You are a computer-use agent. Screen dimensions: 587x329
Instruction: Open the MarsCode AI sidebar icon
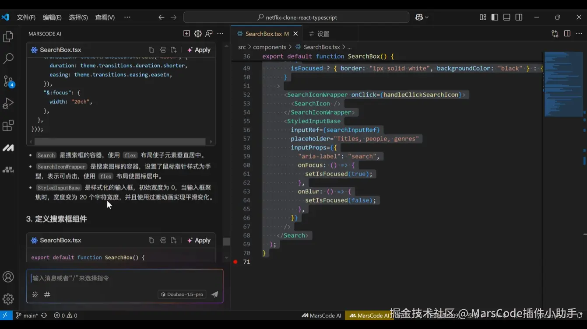[x=8, y=148]
